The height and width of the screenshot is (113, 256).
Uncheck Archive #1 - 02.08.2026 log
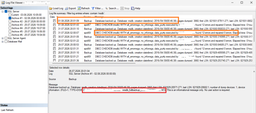click(10, 18)
